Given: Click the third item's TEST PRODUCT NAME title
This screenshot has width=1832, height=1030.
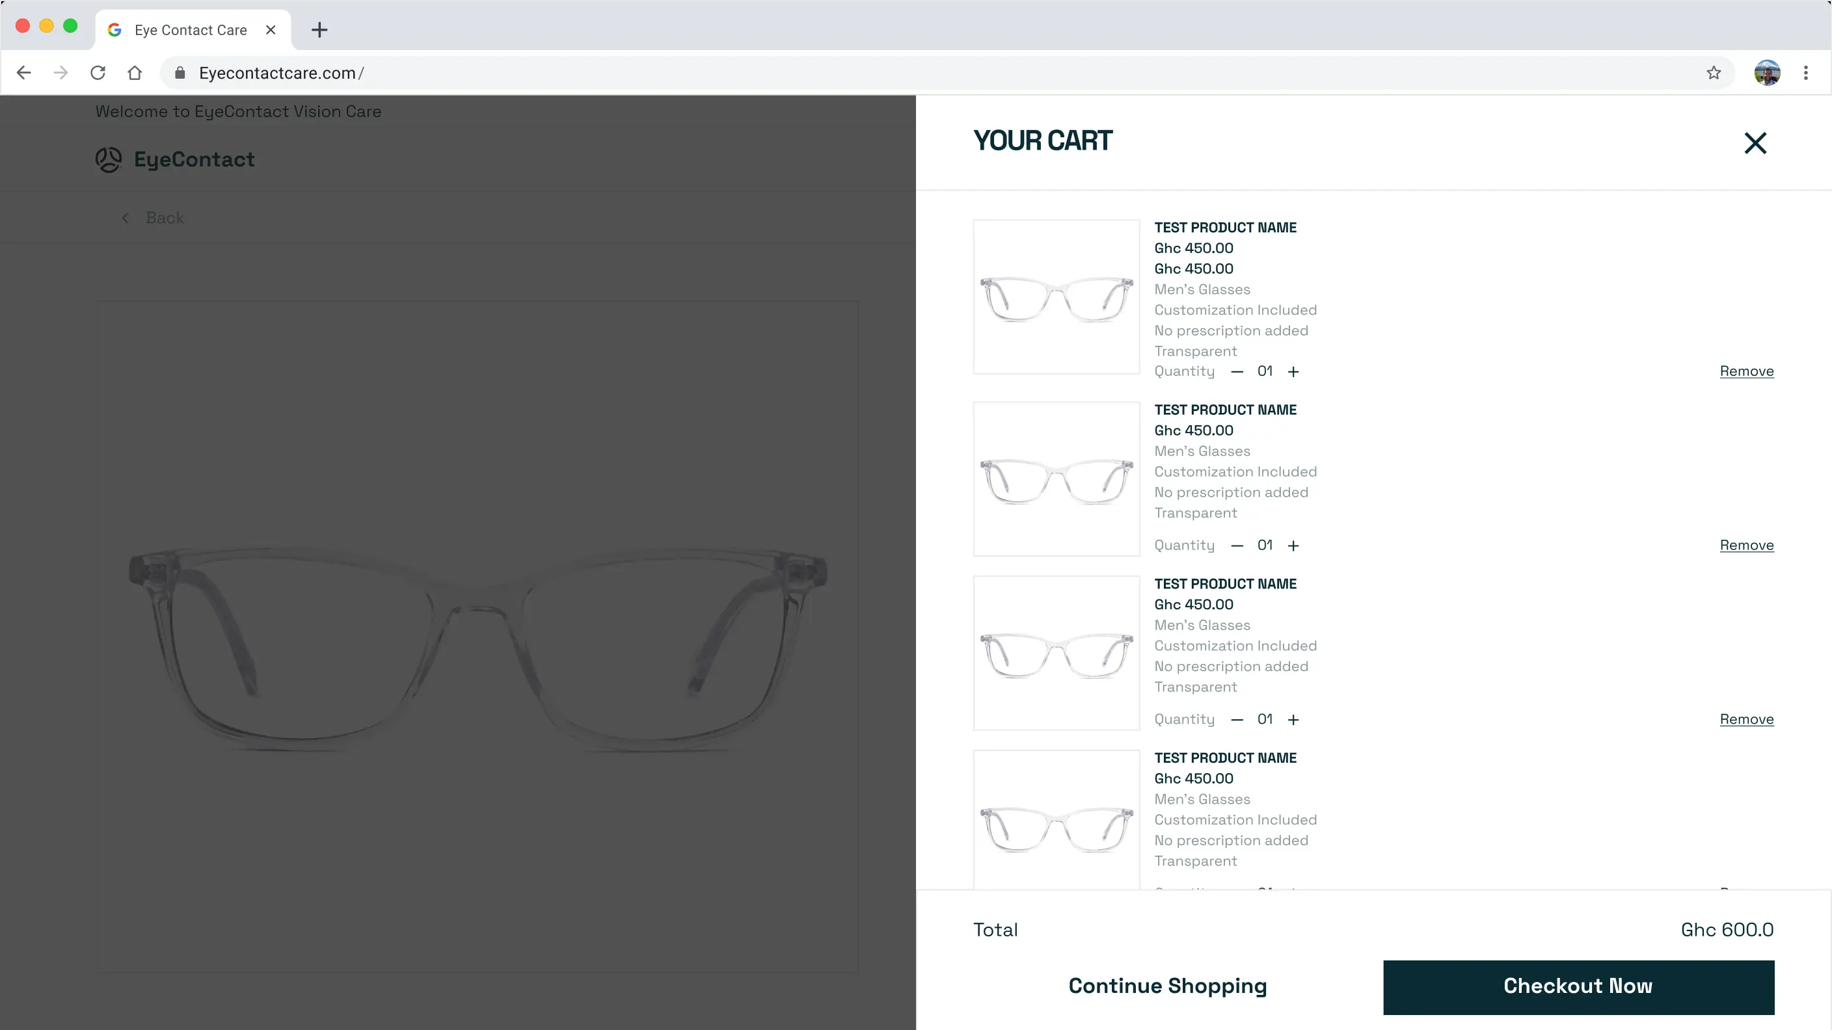Looking at the screenshot, I should 1224,583.
